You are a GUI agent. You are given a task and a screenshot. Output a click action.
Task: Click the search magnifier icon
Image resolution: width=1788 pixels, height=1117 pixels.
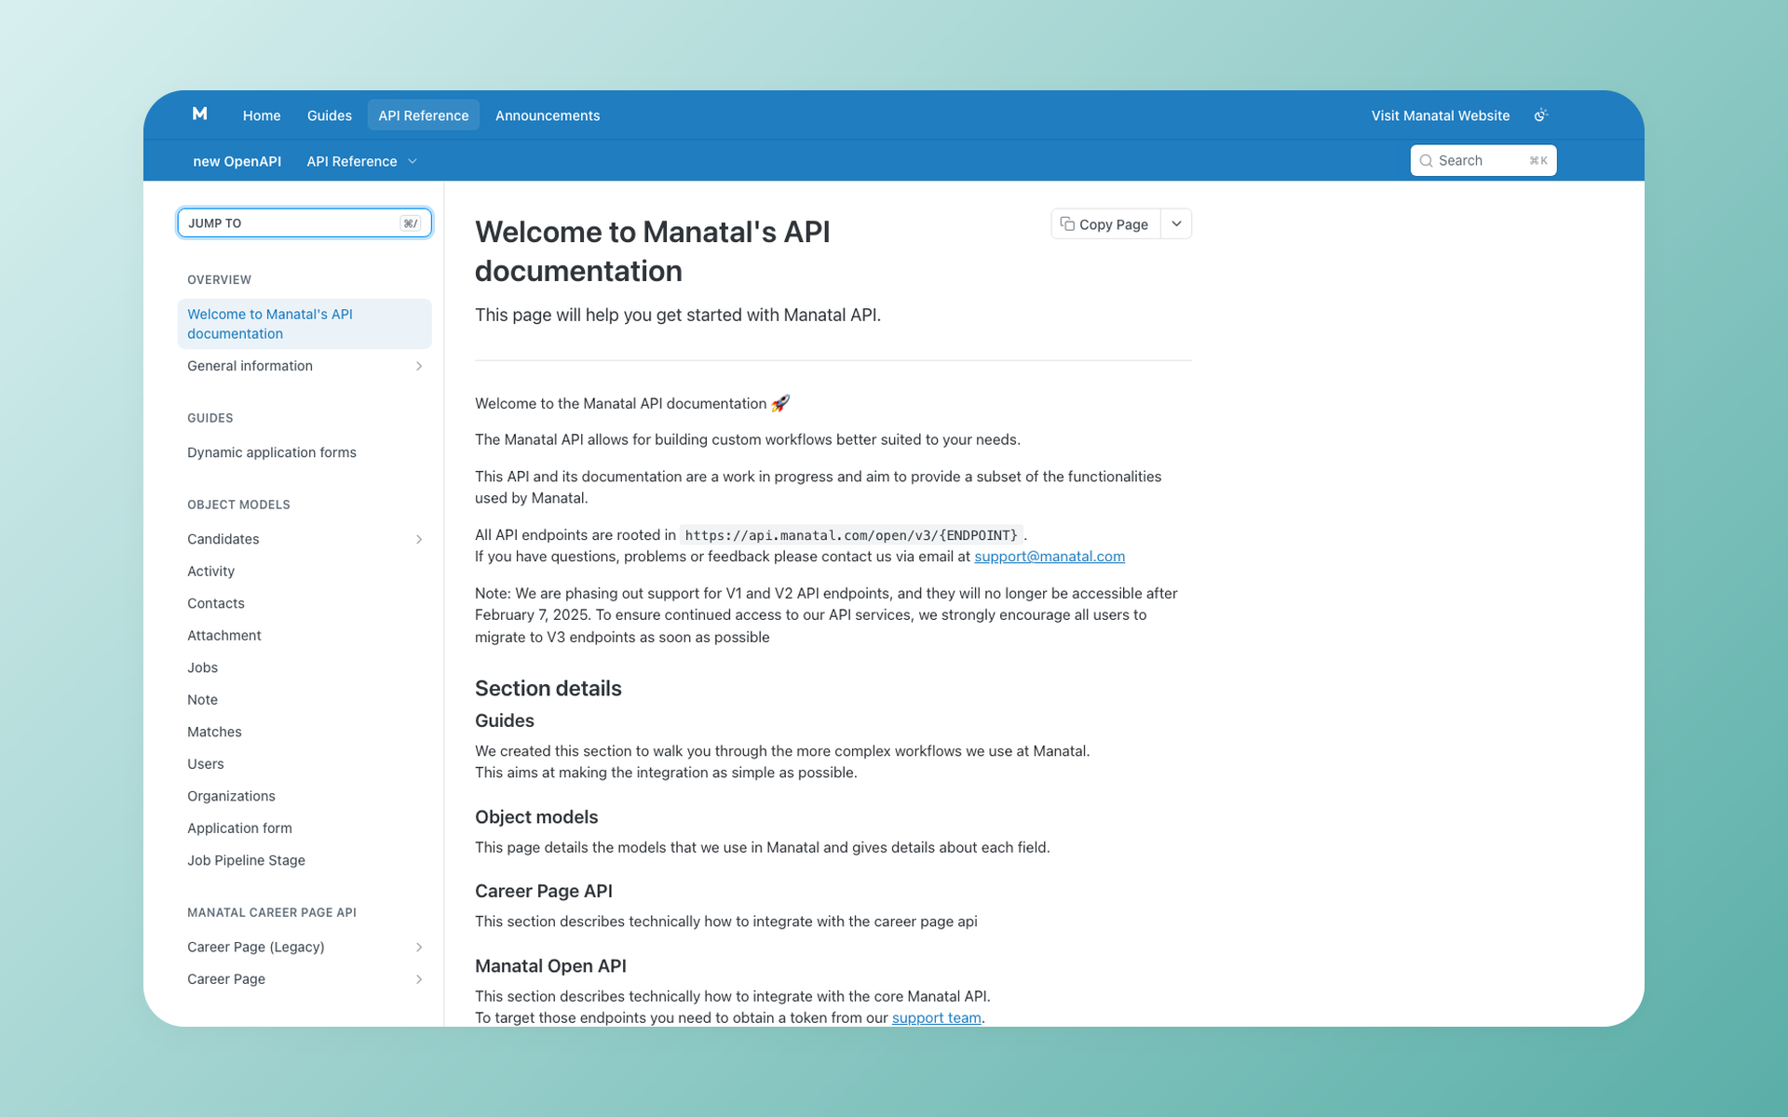click(1426, 161)
